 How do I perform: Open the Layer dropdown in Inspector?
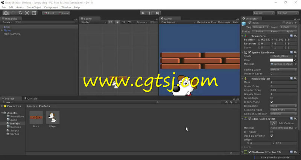click(288, 27)
